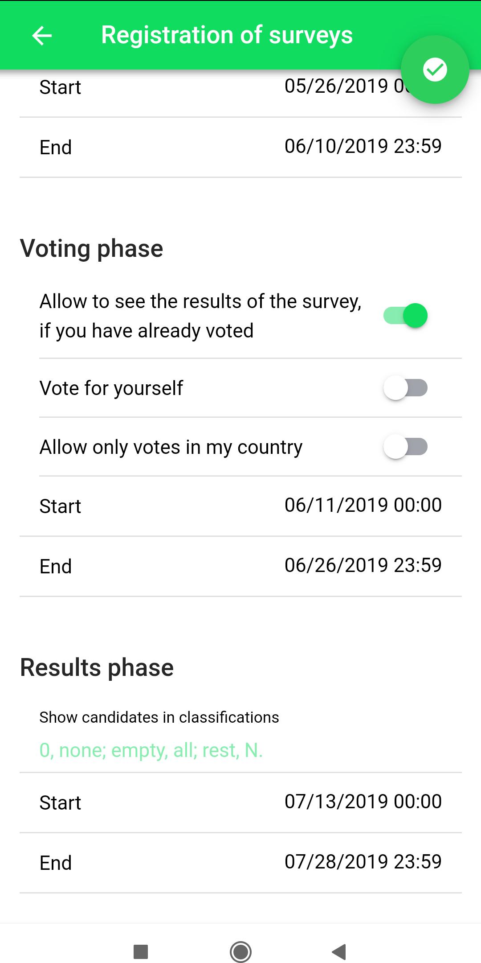Change the Start date 05/26/2019
This screenshot has width=481, height=963.
tap(240, 87)
